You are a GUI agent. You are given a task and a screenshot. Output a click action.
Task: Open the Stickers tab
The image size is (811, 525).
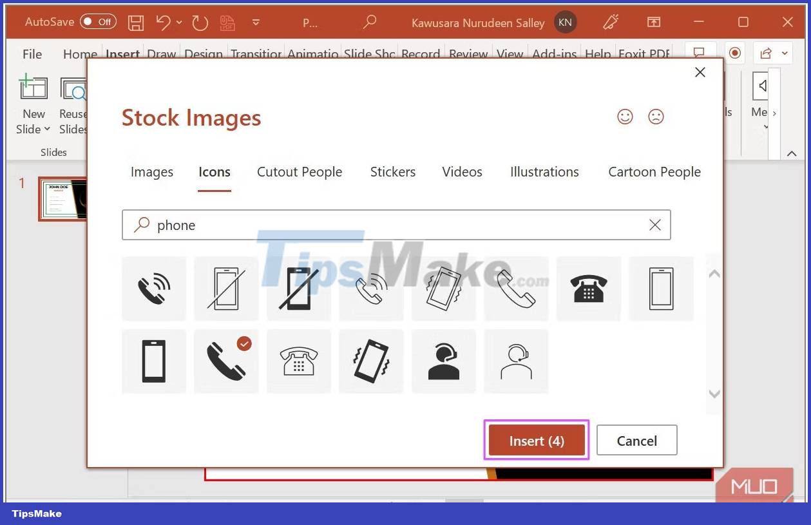click(x=393, y=171)
